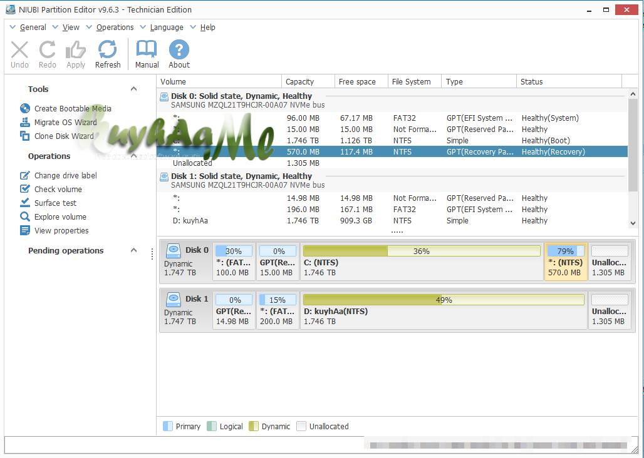Click the Status column header
Screen dimensions: 644x458
tap(569, 81)
